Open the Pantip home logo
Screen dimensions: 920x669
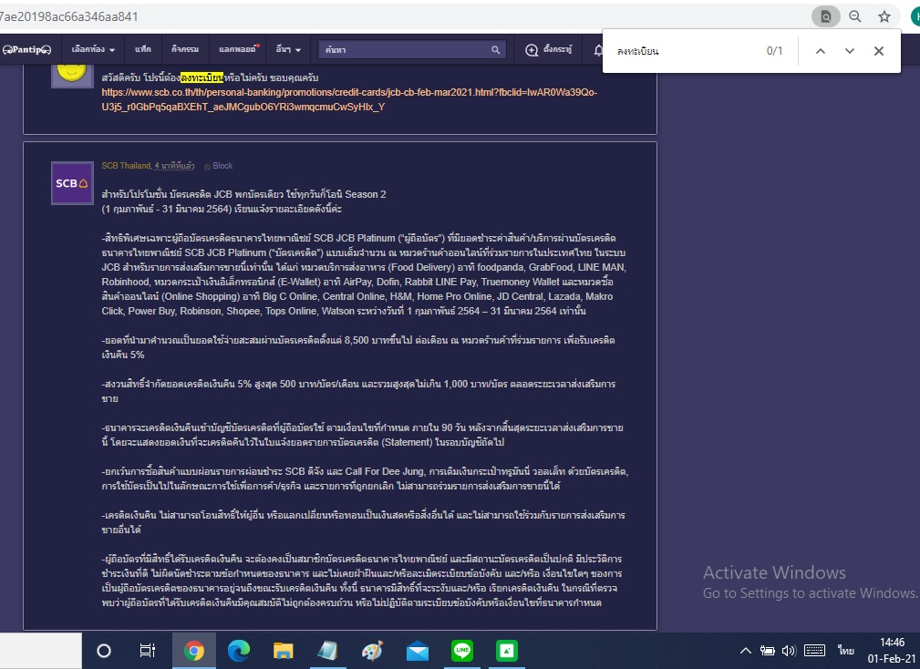point(27,50)
